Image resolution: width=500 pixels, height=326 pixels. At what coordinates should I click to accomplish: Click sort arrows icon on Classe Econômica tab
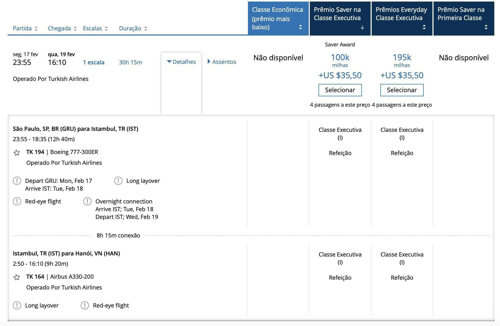[x=300, y=27]
